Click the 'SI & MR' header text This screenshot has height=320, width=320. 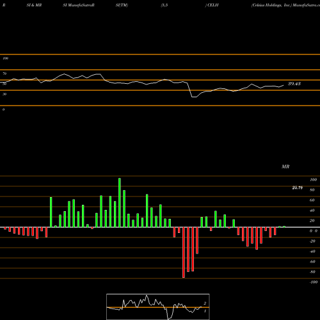tap(34, 5)
